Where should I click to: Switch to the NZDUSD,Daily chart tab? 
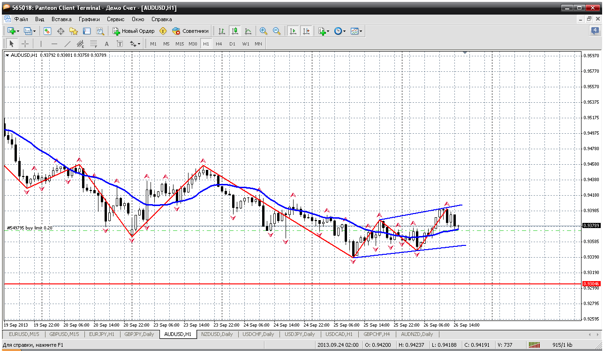pos(217,334)
